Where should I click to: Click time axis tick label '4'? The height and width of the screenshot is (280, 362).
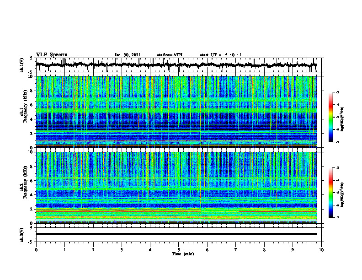click(150, 250)
